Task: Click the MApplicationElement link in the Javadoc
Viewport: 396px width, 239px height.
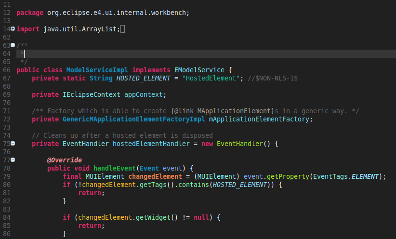Action: click(234, 111)
